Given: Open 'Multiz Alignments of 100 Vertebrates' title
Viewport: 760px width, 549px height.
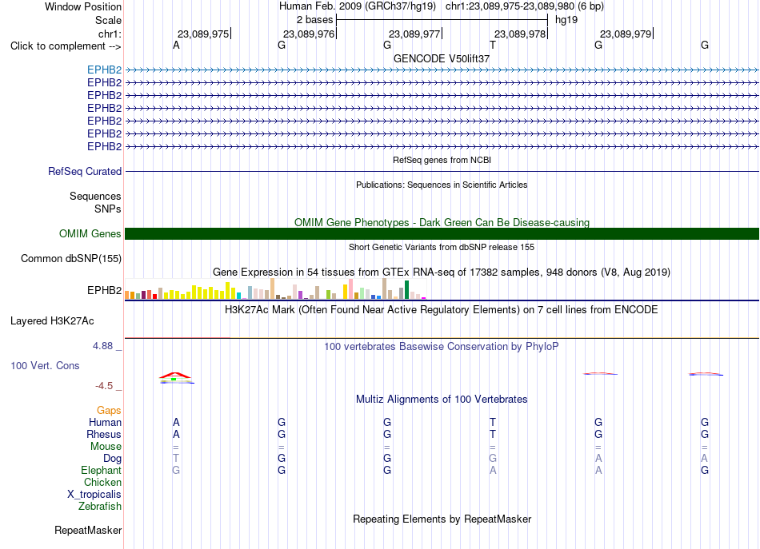Looking at the screenshot, I should (442, 399).
